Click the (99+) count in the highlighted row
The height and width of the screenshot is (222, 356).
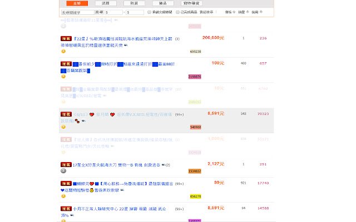[x=179, y=115]
